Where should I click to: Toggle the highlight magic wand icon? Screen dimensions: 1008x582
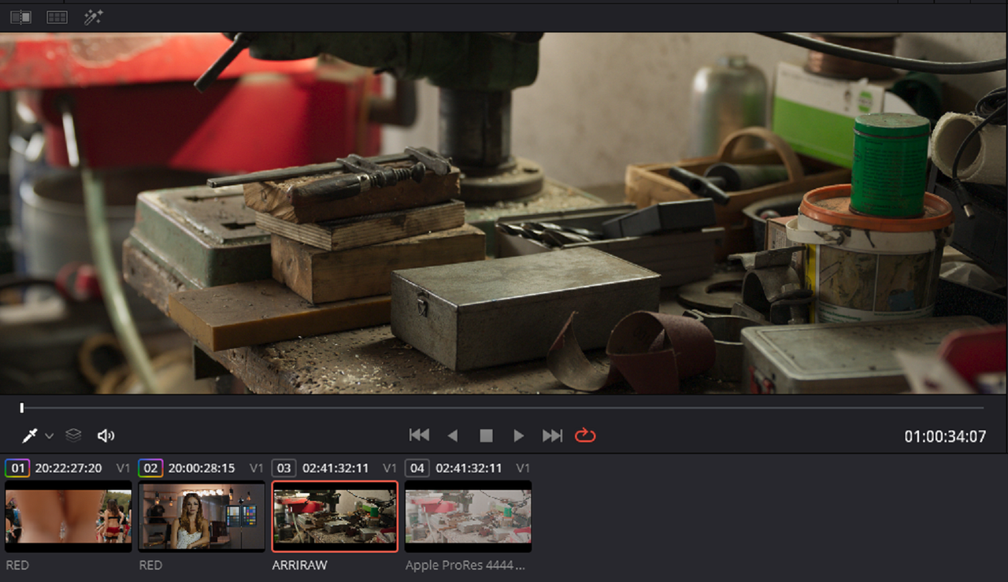pyautogui.click(x=93, y=17)
